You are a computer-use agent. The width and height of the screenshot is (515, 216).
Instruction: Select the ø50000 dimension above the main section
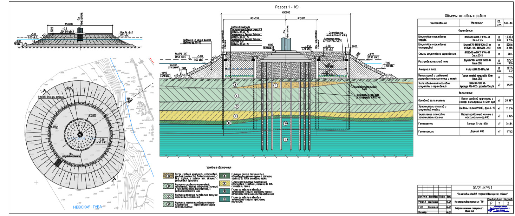click(x=286, y=12)
